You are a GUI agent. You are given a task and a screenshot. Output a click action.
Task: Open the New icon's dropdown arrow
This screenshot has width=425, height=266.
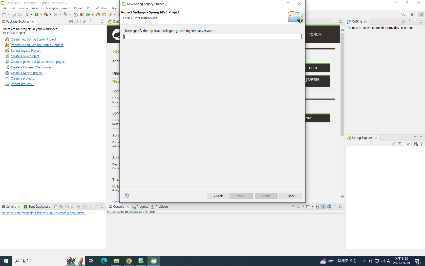[9, 14]
